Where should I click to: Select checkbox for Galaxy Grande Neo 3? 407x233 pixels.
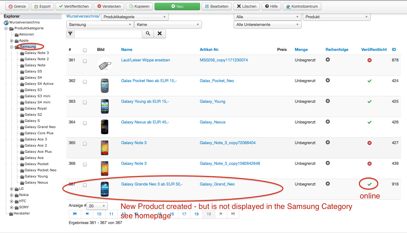[85, 185]
